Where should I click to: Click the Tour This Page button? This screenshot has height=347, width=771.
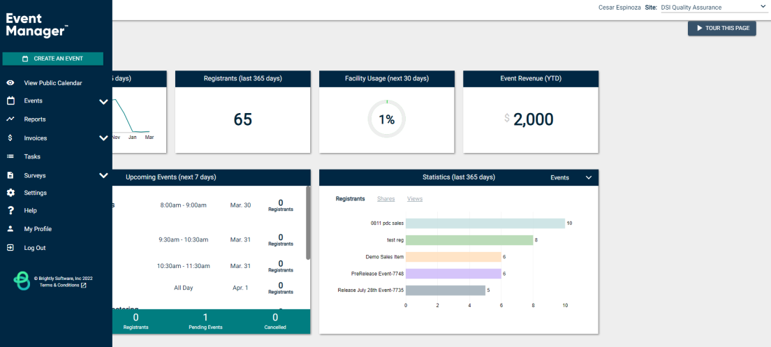click(x=722, y=28)
